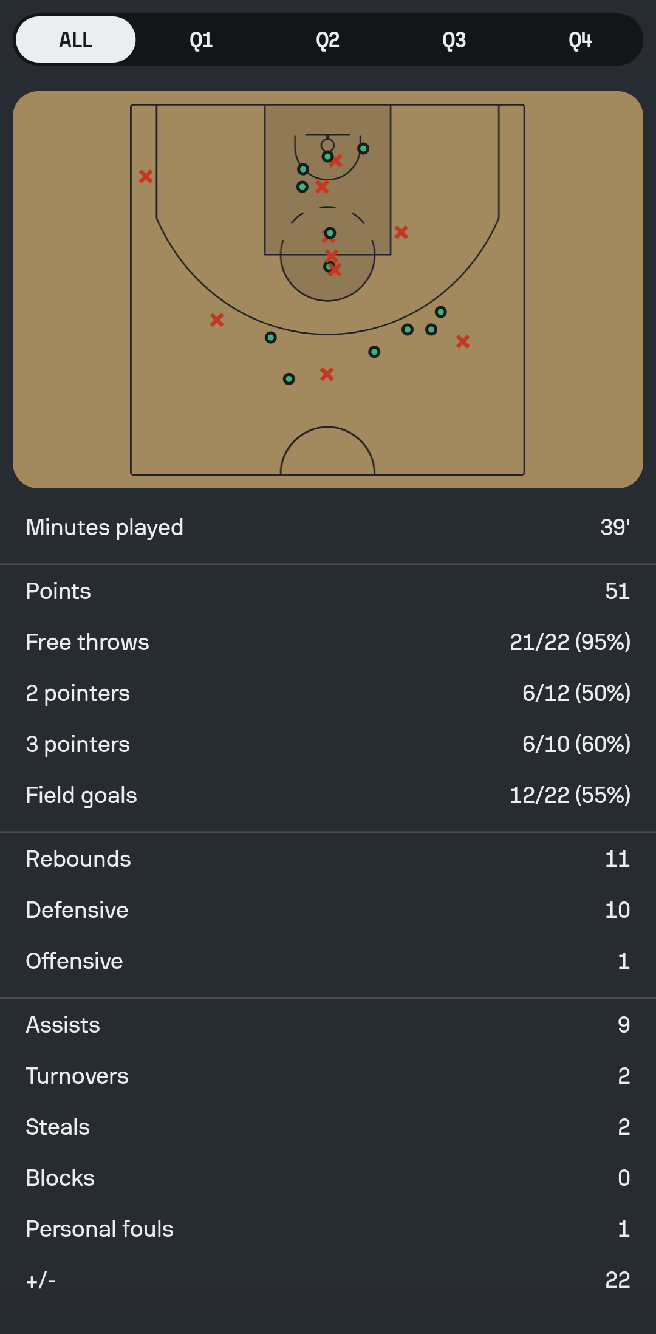Select the ALL quarters tab
656x1334 pixels.
76,40
